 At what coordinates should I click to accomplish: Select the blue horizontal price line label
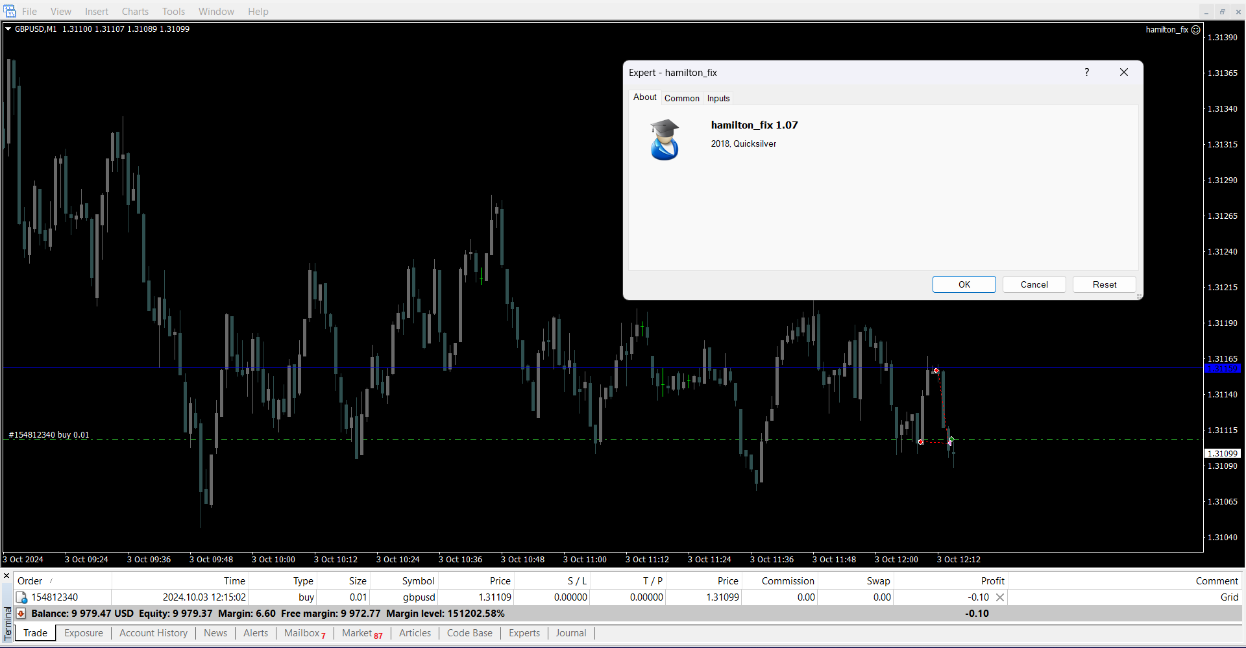coord(1222,368)
